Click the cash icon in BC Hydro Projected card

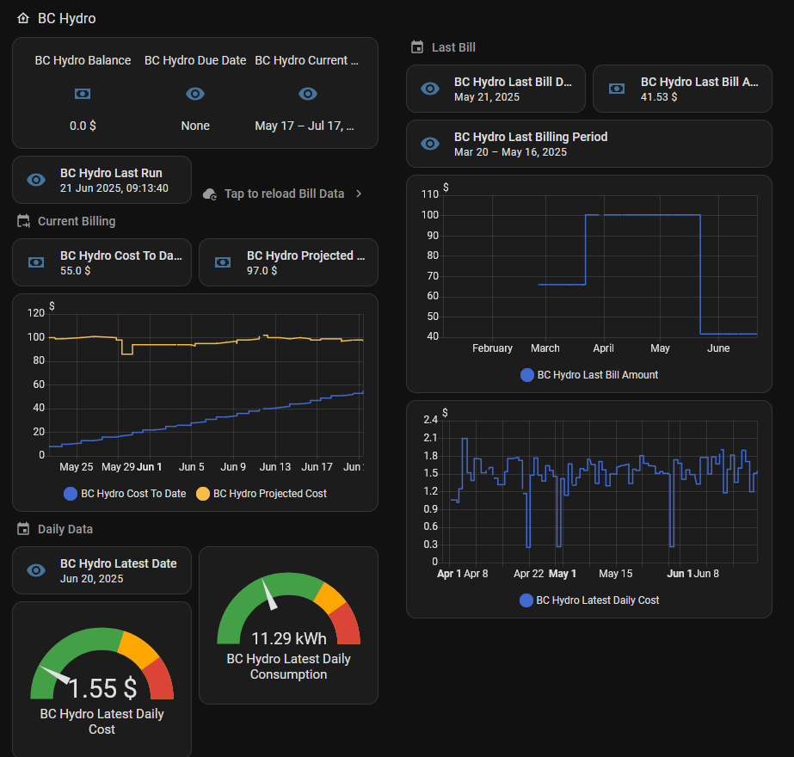pos(223,262)
